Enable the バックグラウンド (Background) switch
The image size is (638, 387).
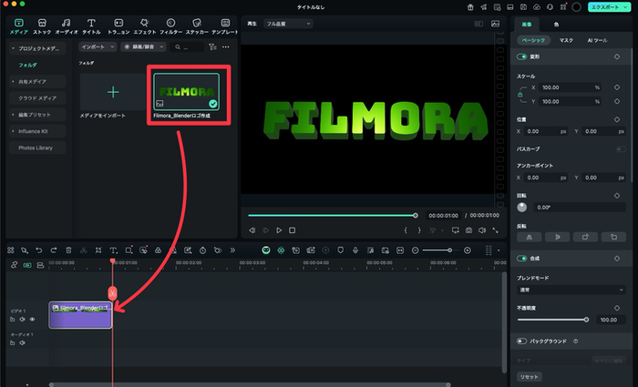pos(522,341)
